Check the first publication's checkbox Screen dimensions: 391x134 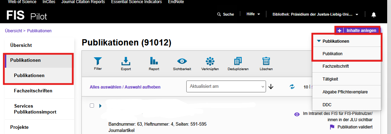coord(92,106)
